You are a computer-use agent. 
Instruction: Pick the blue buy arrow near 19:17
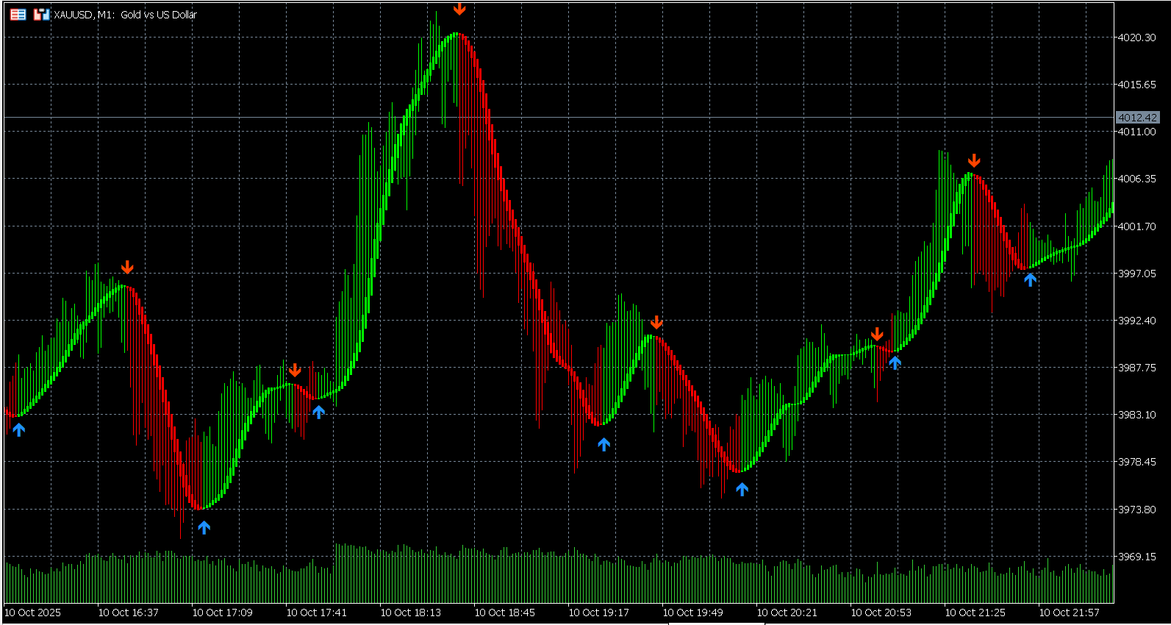[x=604, y=444]
